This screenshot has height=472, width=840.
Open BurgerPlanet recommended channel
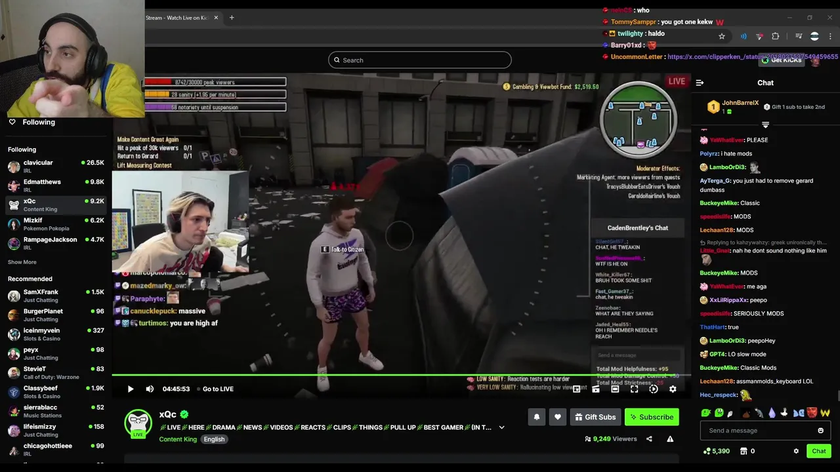click(56, 315)
